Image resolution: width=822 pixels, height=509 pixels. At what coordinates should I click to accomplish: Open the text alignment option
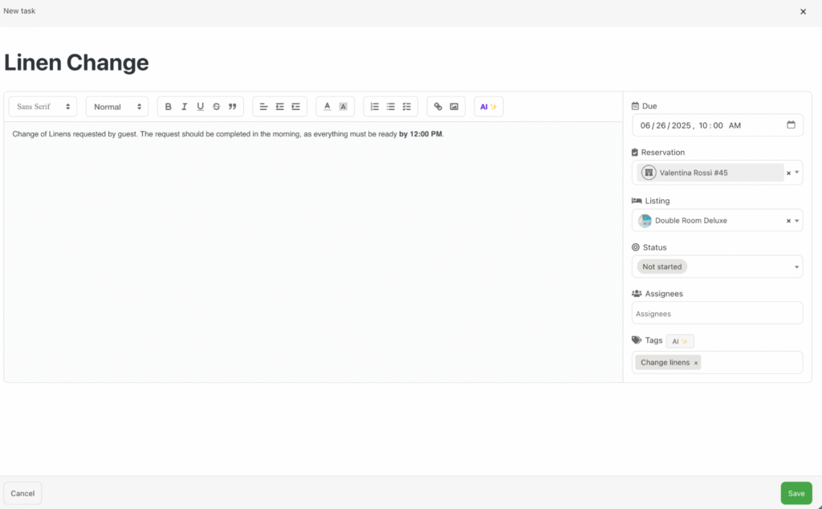[x=263, y=107]
